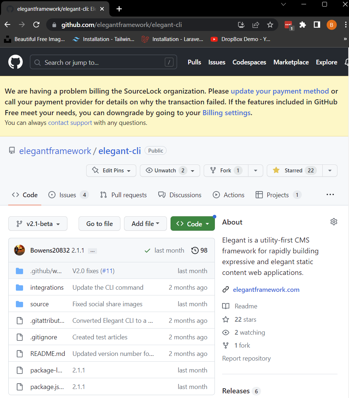Image resolution: width=349 pixels, height=398 pixels.
Task: Click the Go to file button
Action: point(99,223)
